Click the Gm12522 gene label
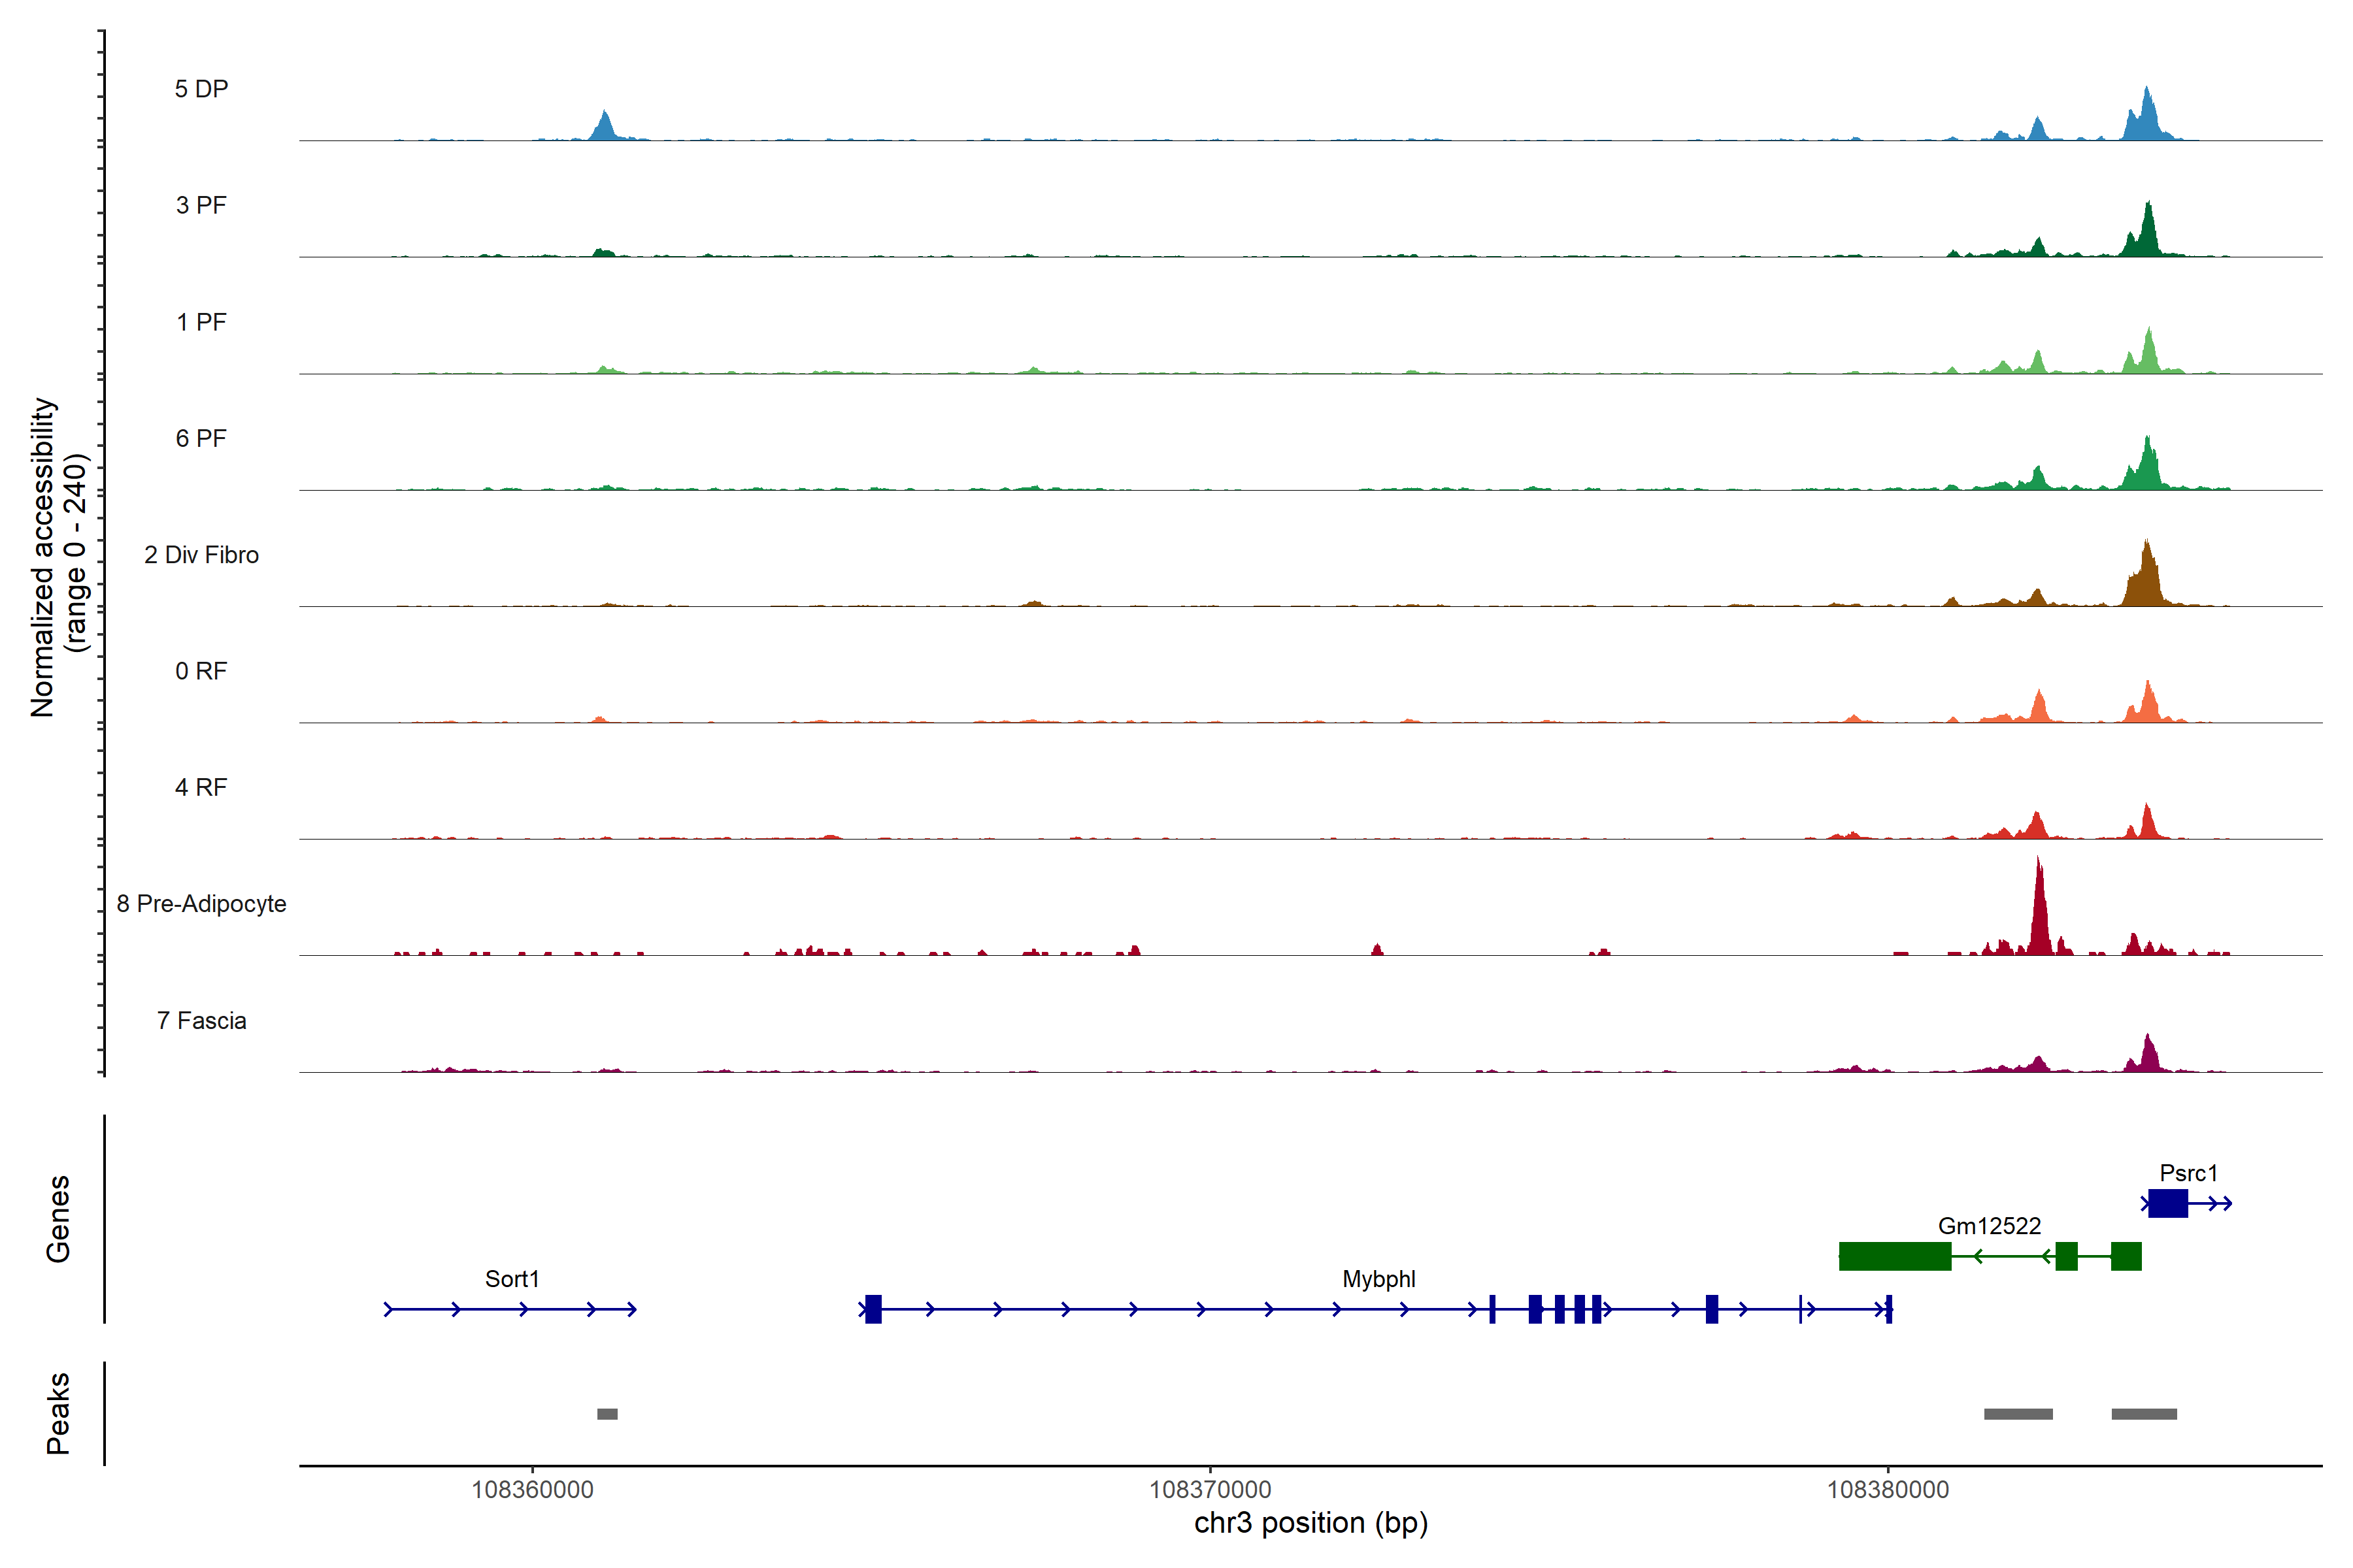The image size is (2353, 1568). click(x=1989, y=1226)
